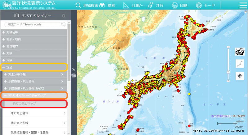Open the 国土地理院(GSI) attribution link
The width and height of the screenshot is (248, 135).
[x=220, y=116]
